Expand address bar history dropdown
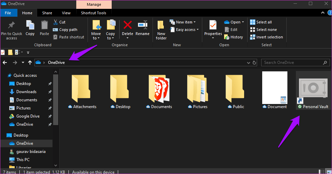The height and width of the screenshot is (174, 332). (249, 63)
